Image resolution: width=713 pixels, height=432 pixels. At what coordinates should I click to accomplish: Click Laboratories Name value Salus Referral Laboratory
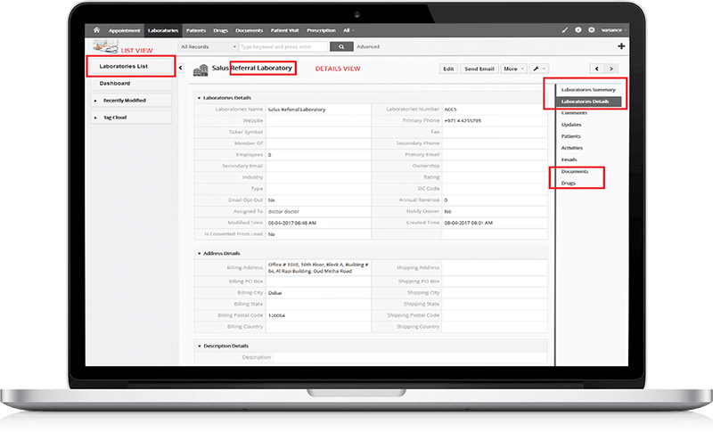(x=297, y=110)
